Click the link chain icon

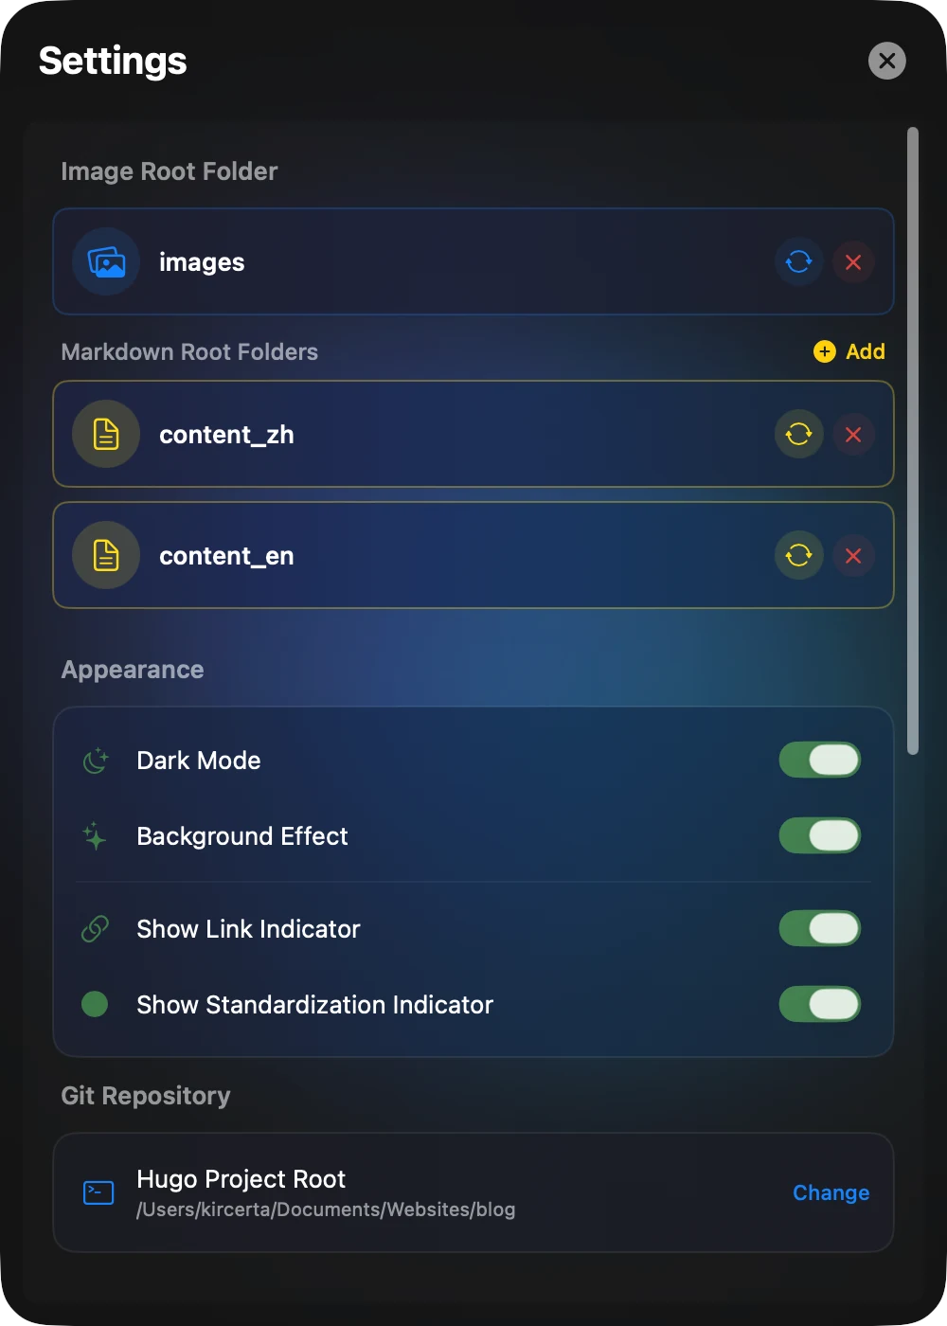(x=95, y=929)
